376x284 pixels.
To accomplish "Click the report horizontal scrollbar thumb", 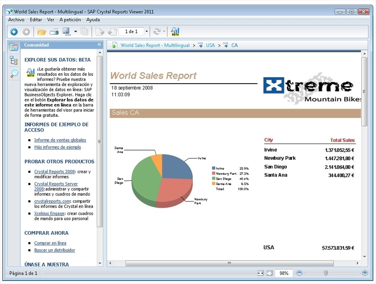I will click(x=229, y=263).
